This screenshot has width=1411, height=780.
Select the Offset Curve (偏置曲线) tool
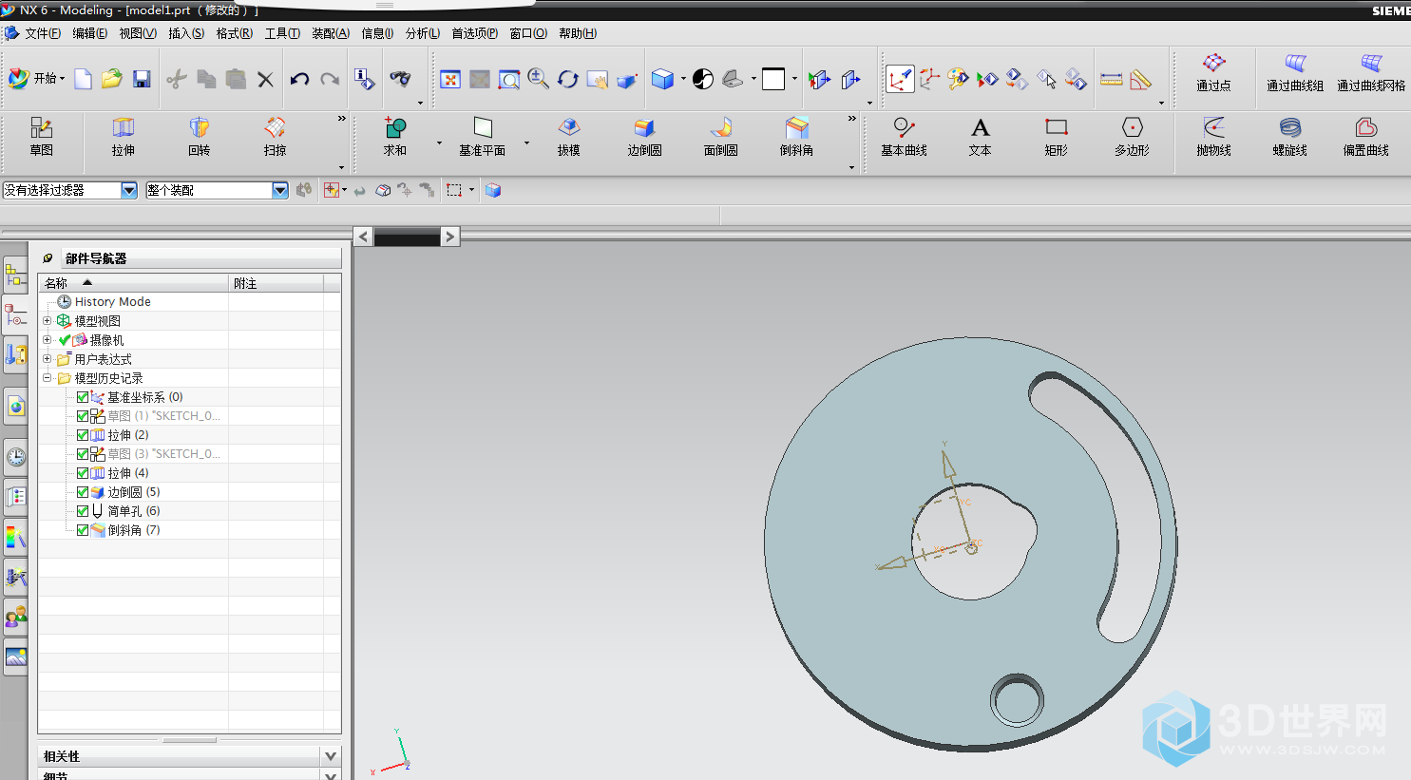pos(1365,137)
